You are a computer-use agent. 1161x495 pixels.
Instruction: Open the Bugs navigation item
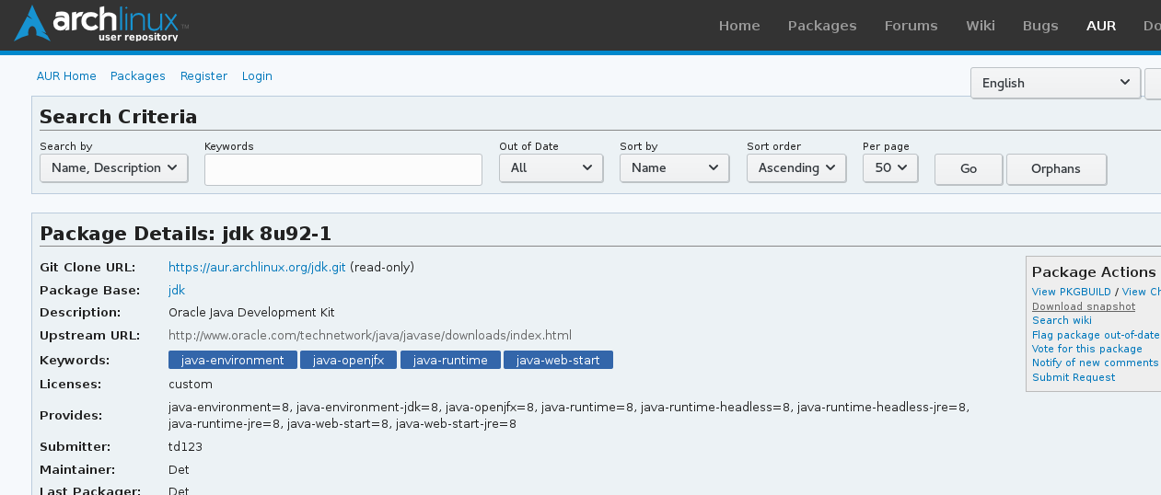click(x=1040, y=26)
